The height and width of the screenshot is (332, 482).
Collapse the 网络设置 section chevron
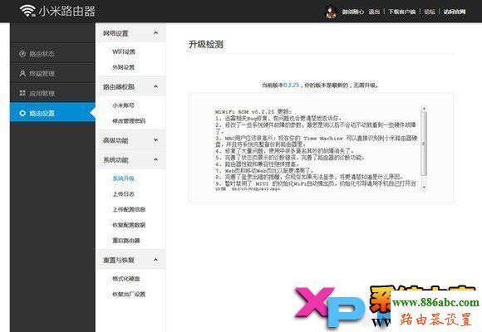coord(156,32)
